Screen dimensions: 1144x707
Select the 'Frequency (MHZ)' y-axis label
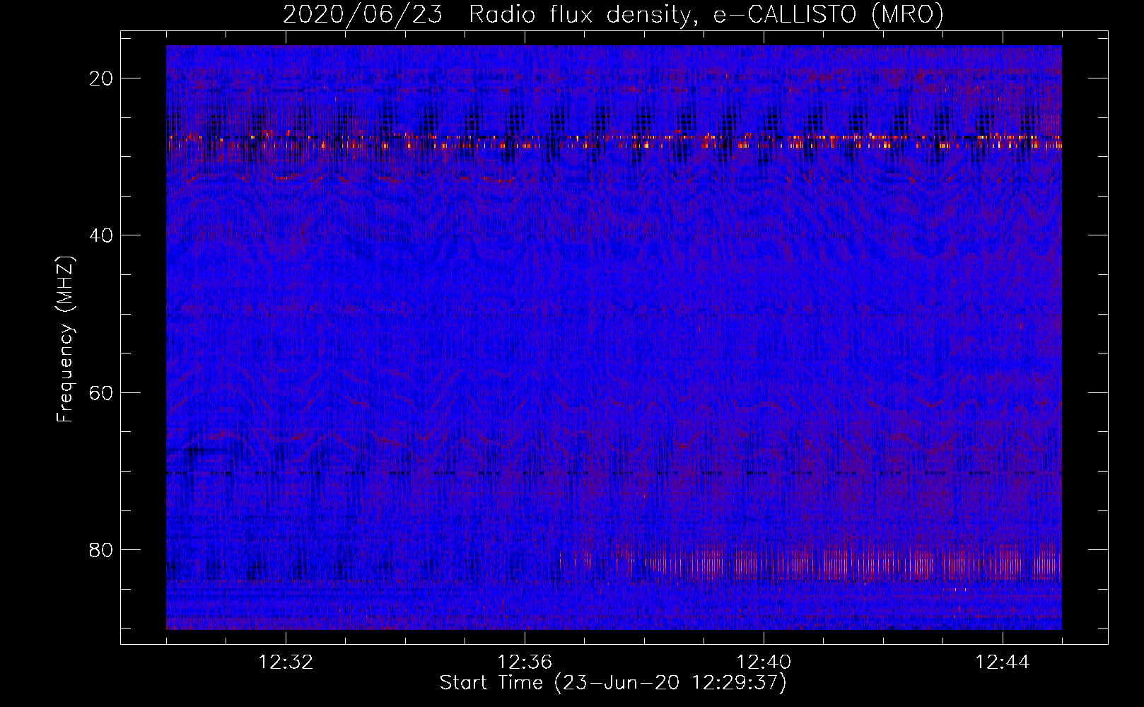click(65, 339)
